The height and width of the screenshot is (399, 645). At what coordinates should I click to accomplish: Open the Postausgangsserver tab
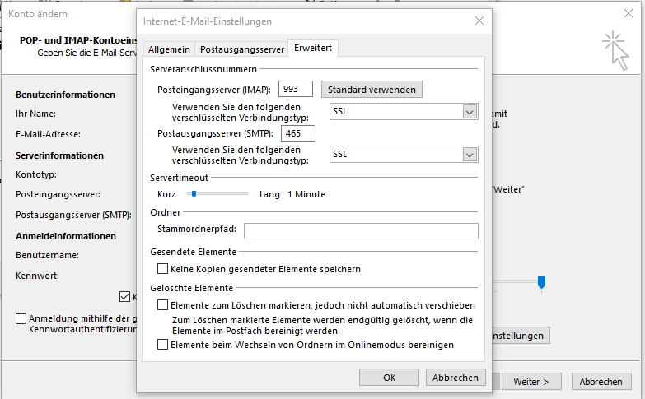242,49
